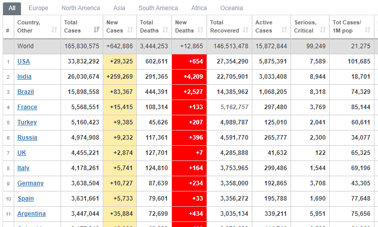The width and height of the screenshot is (378, 227).
Task: Click the New Deaths header text
Action: (x=184, y=26)
